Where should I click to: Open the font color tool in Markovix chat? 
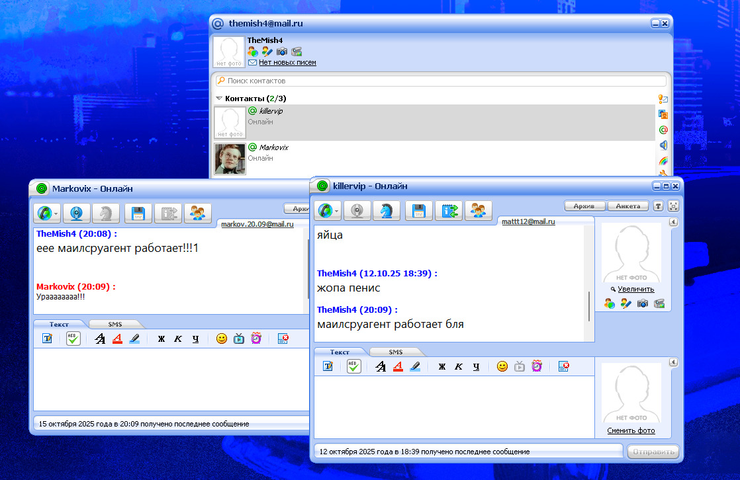click(x=117, y=339)
